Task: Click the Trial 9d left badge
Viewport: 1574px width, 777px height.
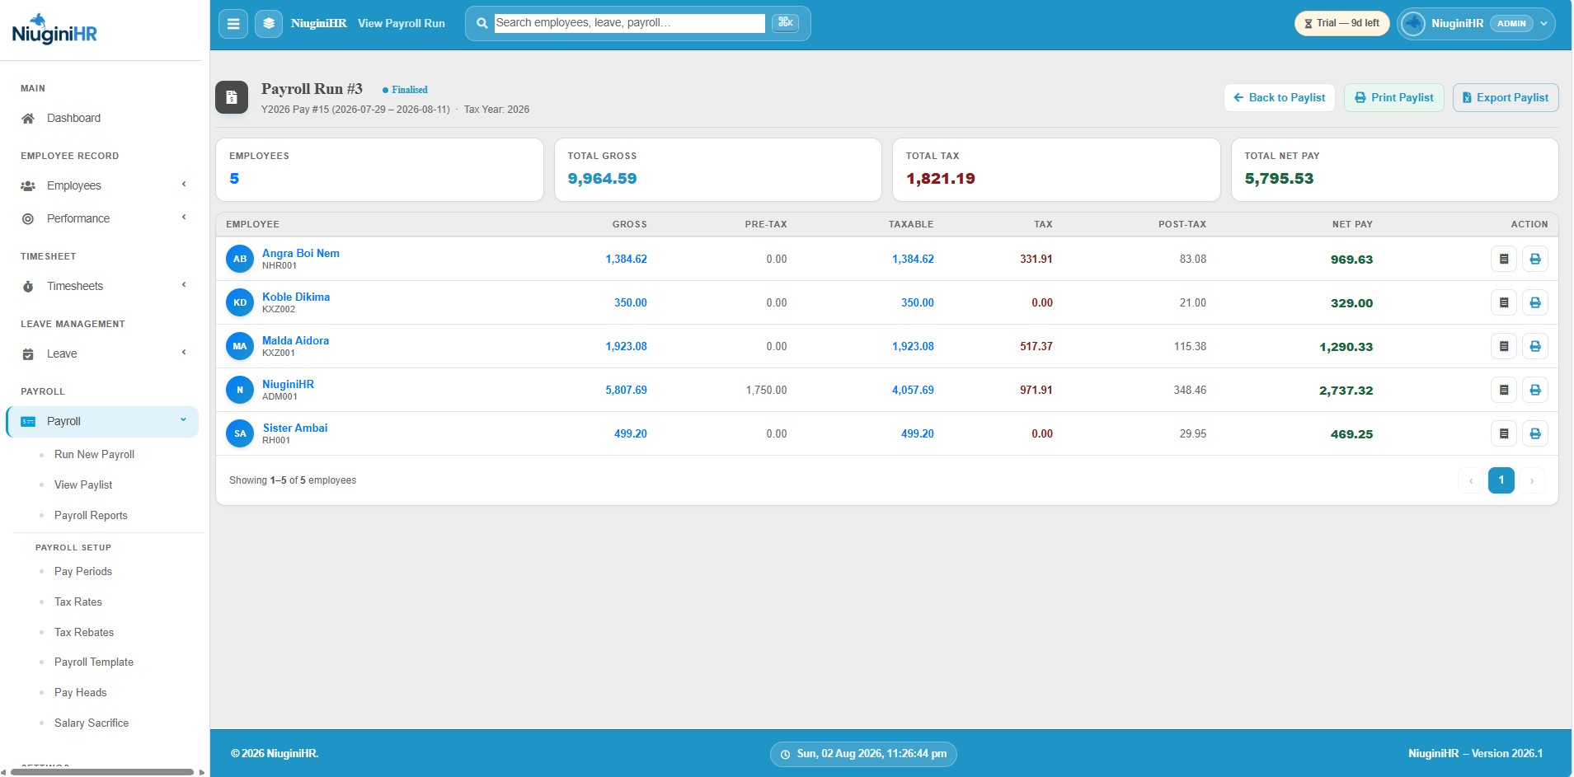Action: click(x=1341, y=23)
